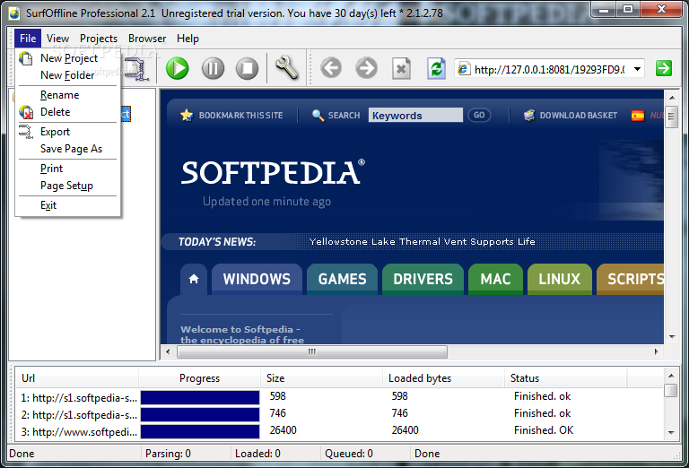Open Page Setup from the File menu
The width and height of the screenshot is (689, 468).
pos(68,186)
